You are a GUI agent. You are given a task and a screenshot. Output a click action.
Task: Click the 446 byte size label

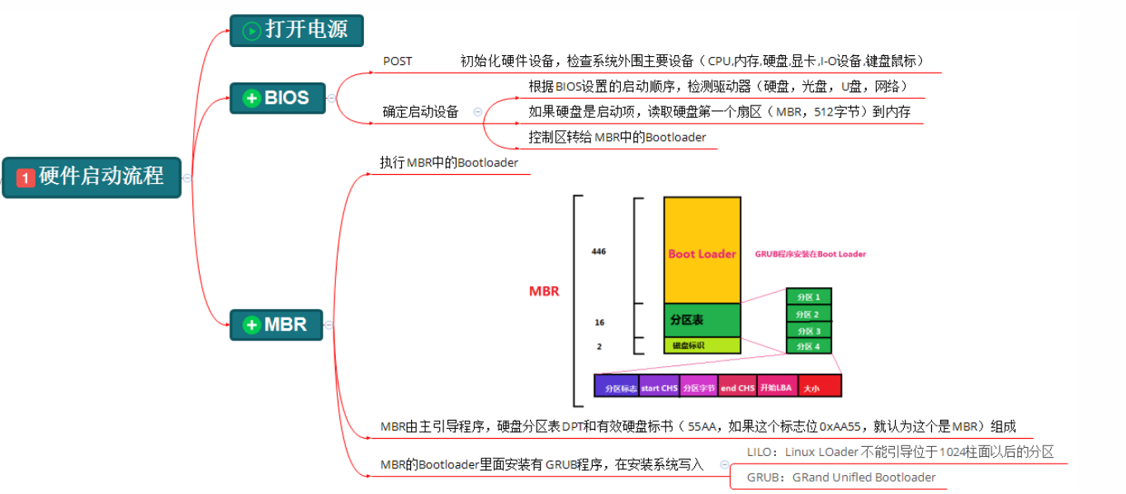click(599, 251)
